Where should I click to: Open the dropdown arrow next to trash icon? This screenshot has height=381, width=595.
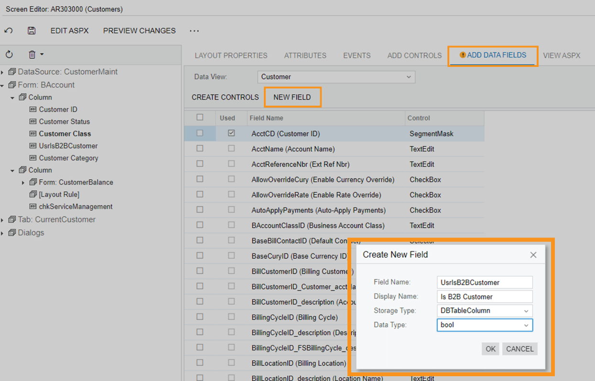click(42, 54)
